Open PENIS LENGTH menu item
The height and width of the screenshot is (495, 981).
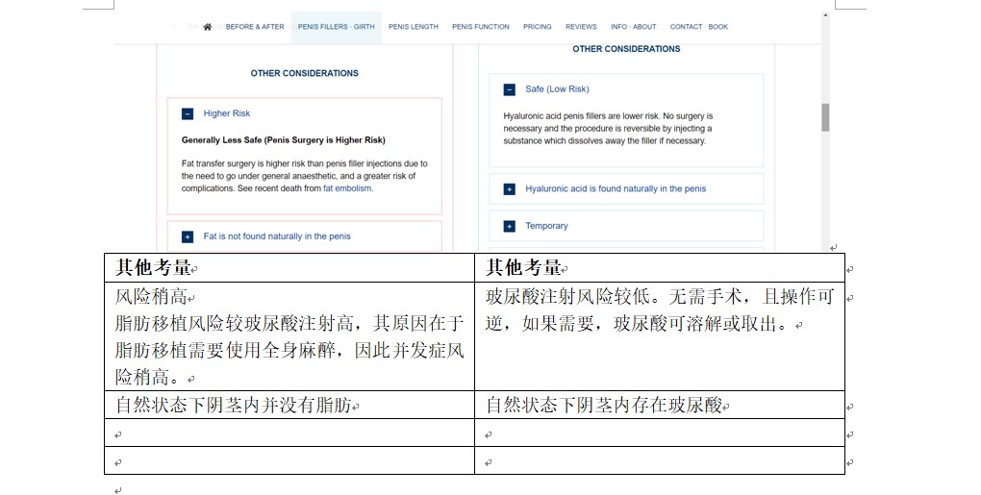click(x=413, y=27)
